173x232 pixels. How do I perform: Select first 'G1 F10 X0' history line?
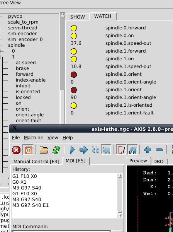[25, 176]
